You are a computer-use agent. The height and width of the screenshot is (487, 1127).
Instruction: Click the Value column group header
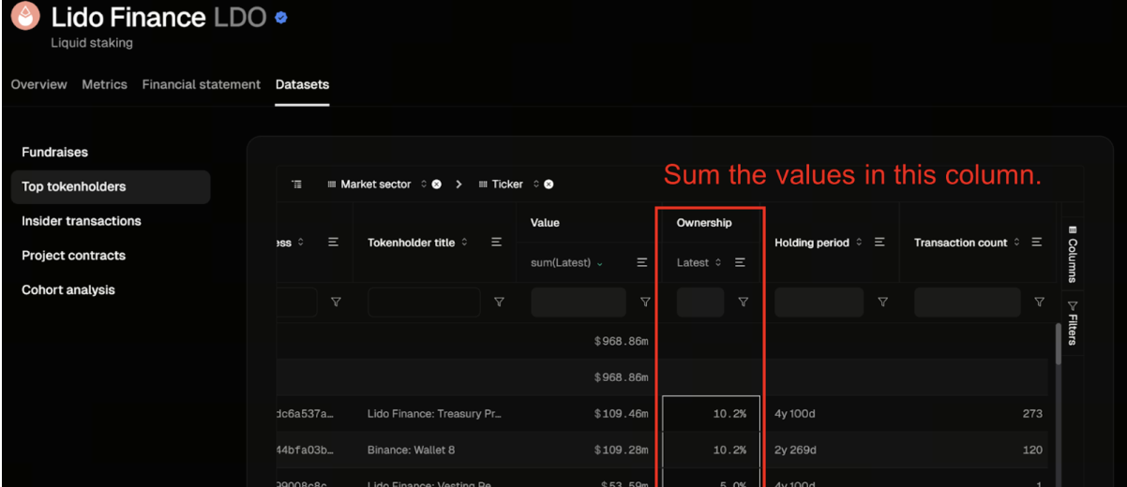(545, 223)
